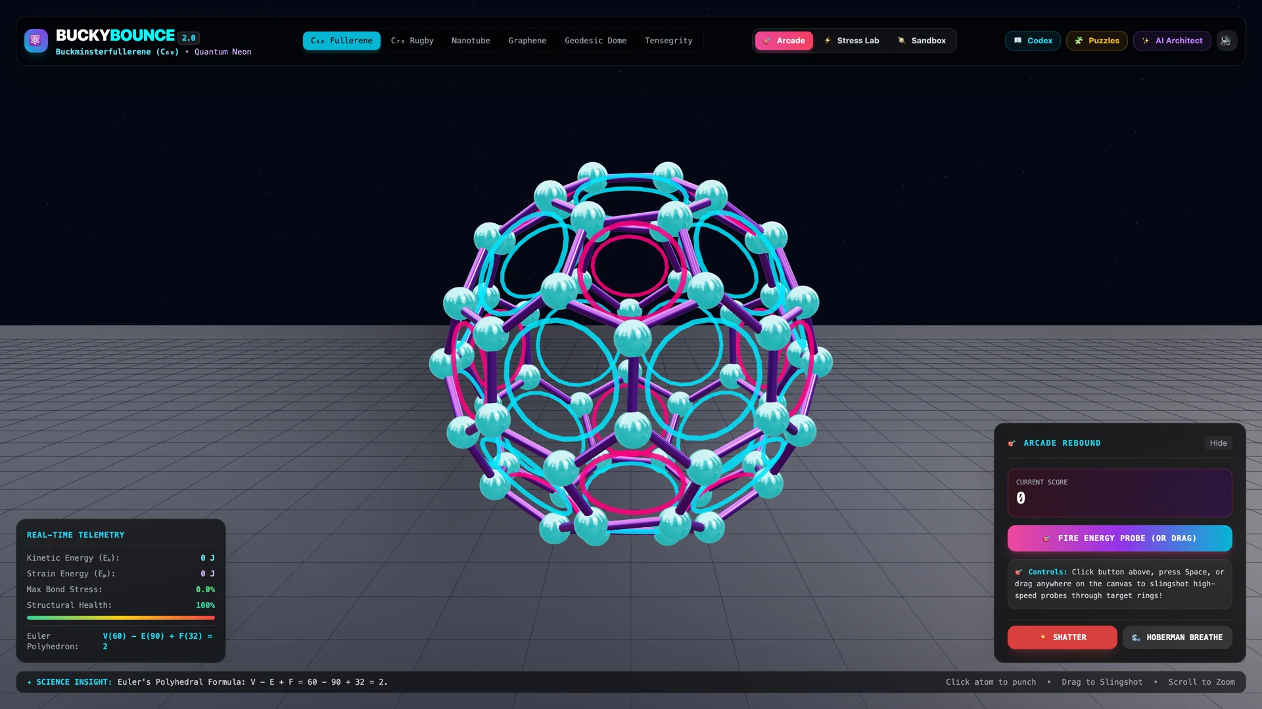Select the Geodesic Dome structure

[596, 41]
